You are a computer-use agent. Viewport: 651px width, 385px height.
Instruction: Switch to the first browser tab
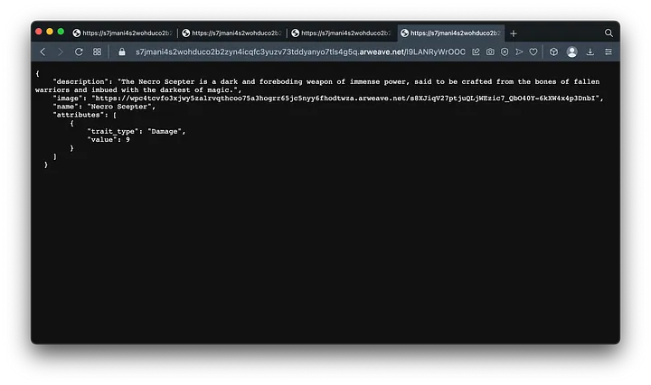point(122,33)
